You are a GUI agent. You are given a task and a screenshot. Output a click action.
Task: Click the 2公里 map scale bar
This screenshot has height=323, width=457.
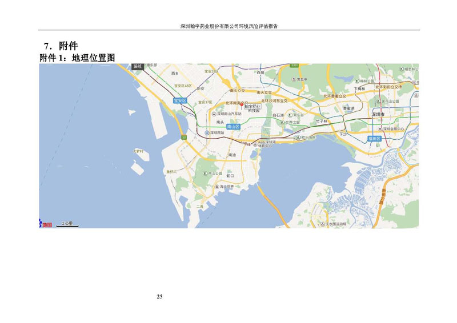coord(68,224)
